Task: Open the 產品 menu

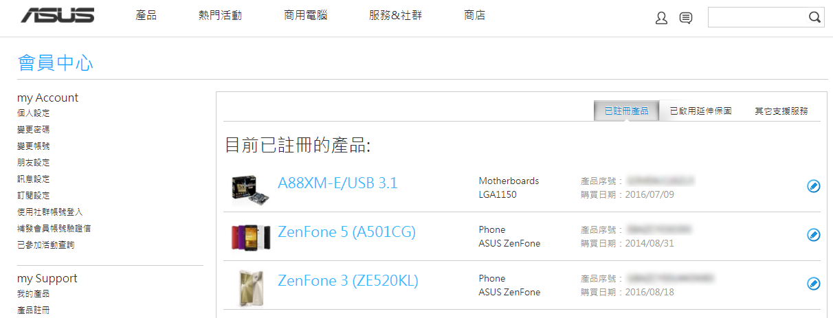Action: [x=146, y=15]
